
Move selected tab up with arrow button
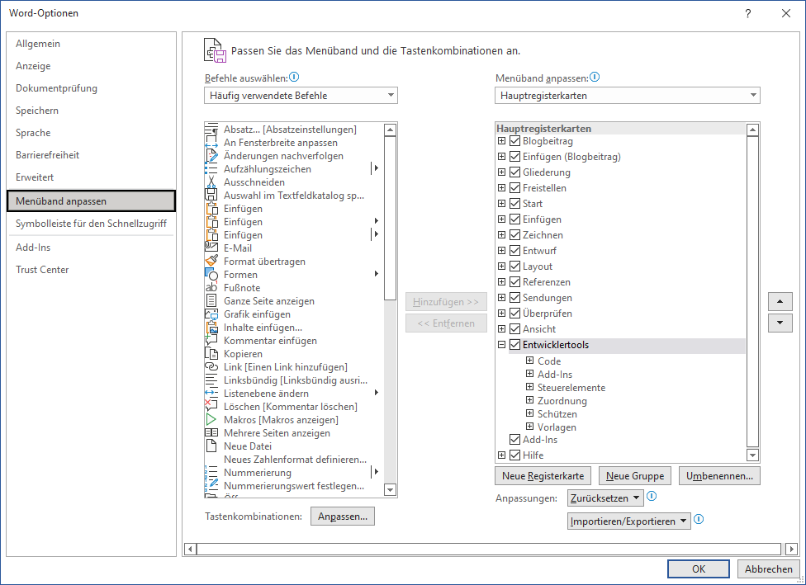coord(780,301)
